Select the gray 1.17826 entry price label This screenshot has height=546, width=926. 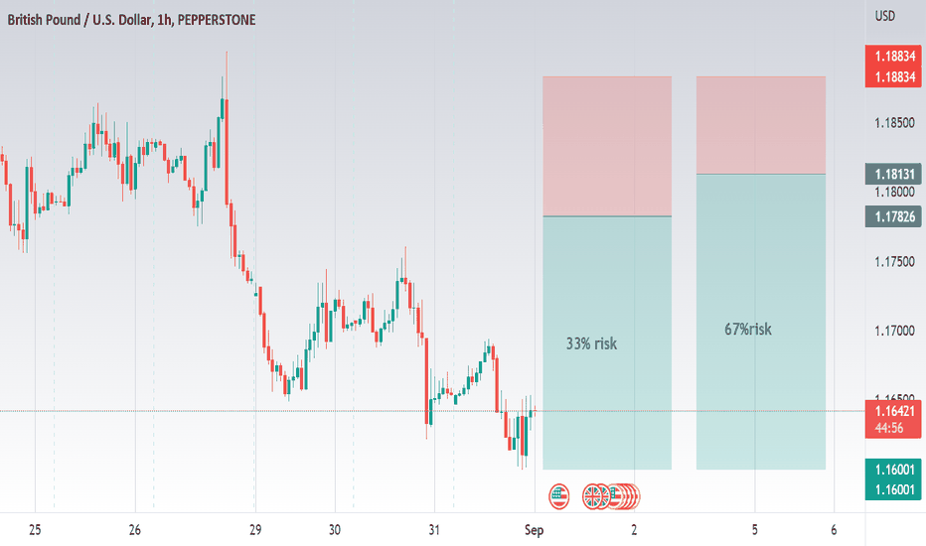[x=894, y=216]
